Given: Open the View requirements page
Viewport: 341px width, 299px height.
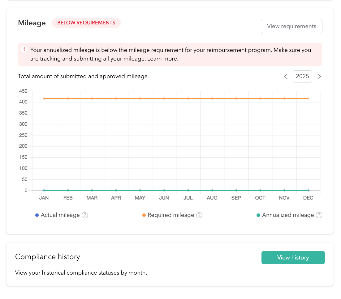Looking at the screenshot, I should point(291,26).
